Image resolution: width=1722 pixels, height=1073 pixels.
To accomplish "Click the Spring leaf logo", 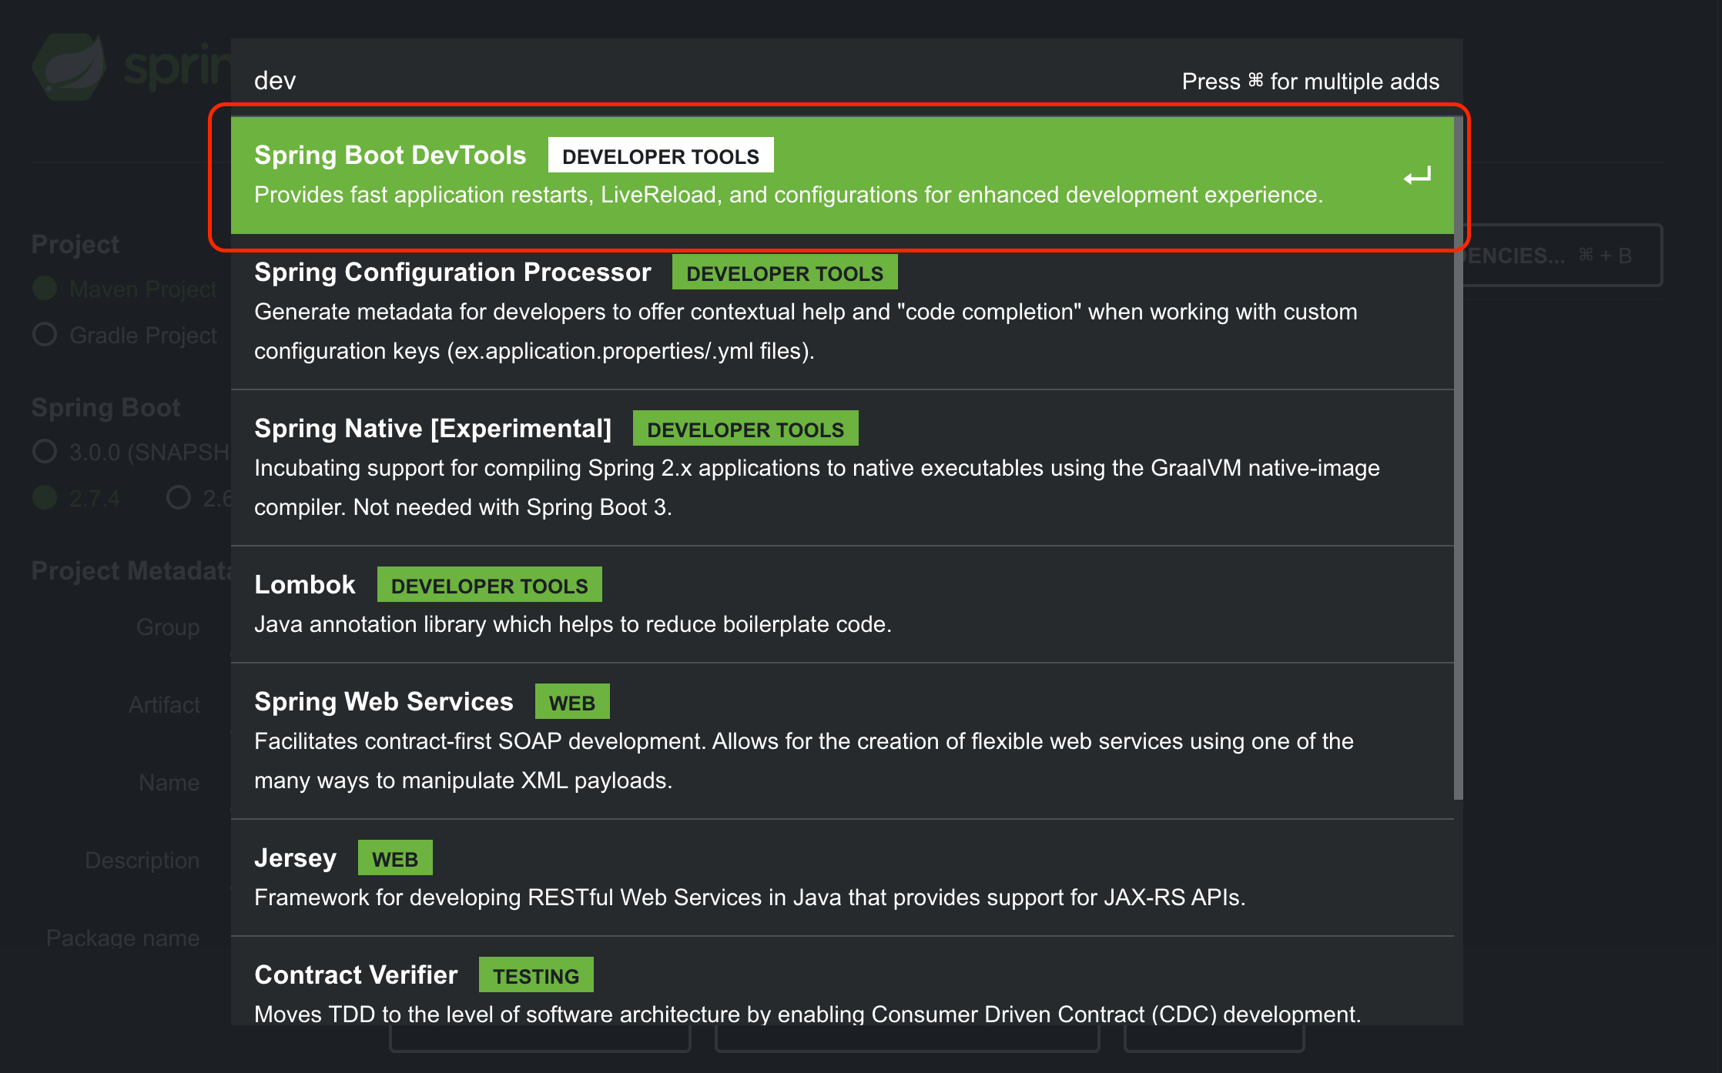I will point(69,66).
